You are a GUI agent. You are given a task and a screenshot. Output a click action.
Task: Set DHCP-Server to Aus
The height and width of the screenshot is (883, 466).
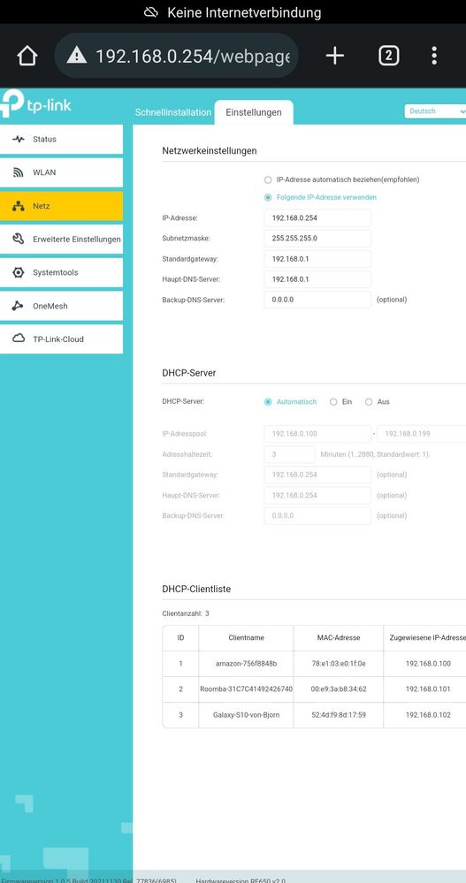369,402
